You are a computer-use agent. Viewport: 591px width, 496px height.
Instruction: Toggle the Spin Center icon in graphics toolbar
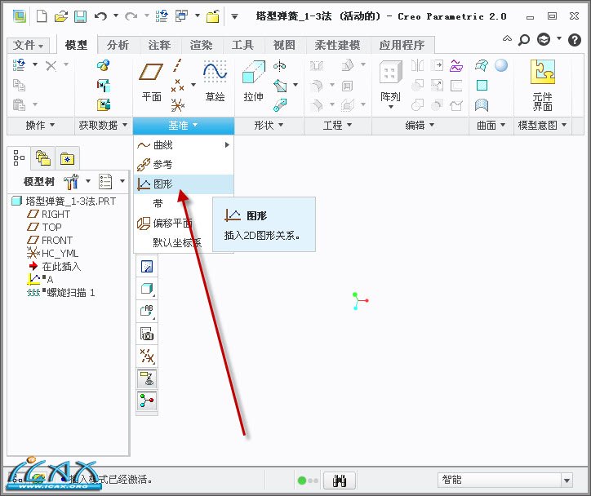pos(147,401)
